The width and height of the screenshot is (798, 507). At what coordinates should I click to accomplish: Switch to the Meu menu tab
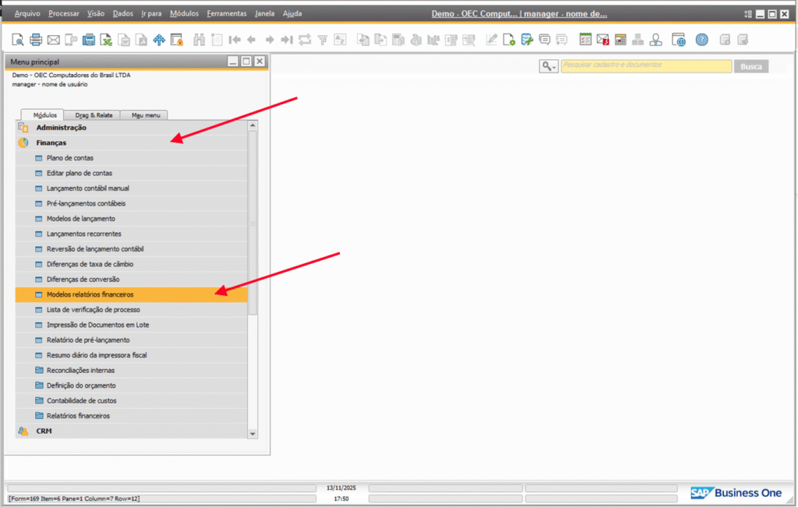pyautogui.click(x=146, y=115)
